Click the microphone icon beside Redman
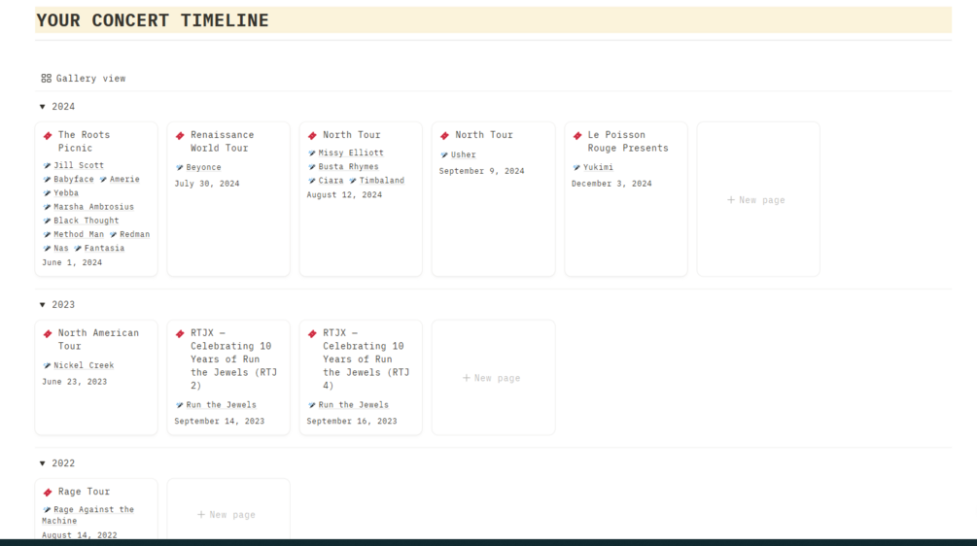977x546 pixels. pos(113,235)
